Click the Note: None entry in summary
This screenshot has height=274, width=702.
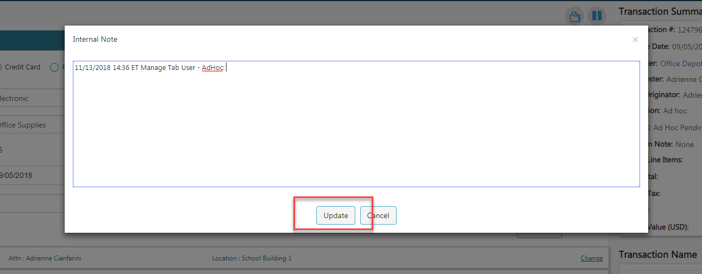pos(671,144)
